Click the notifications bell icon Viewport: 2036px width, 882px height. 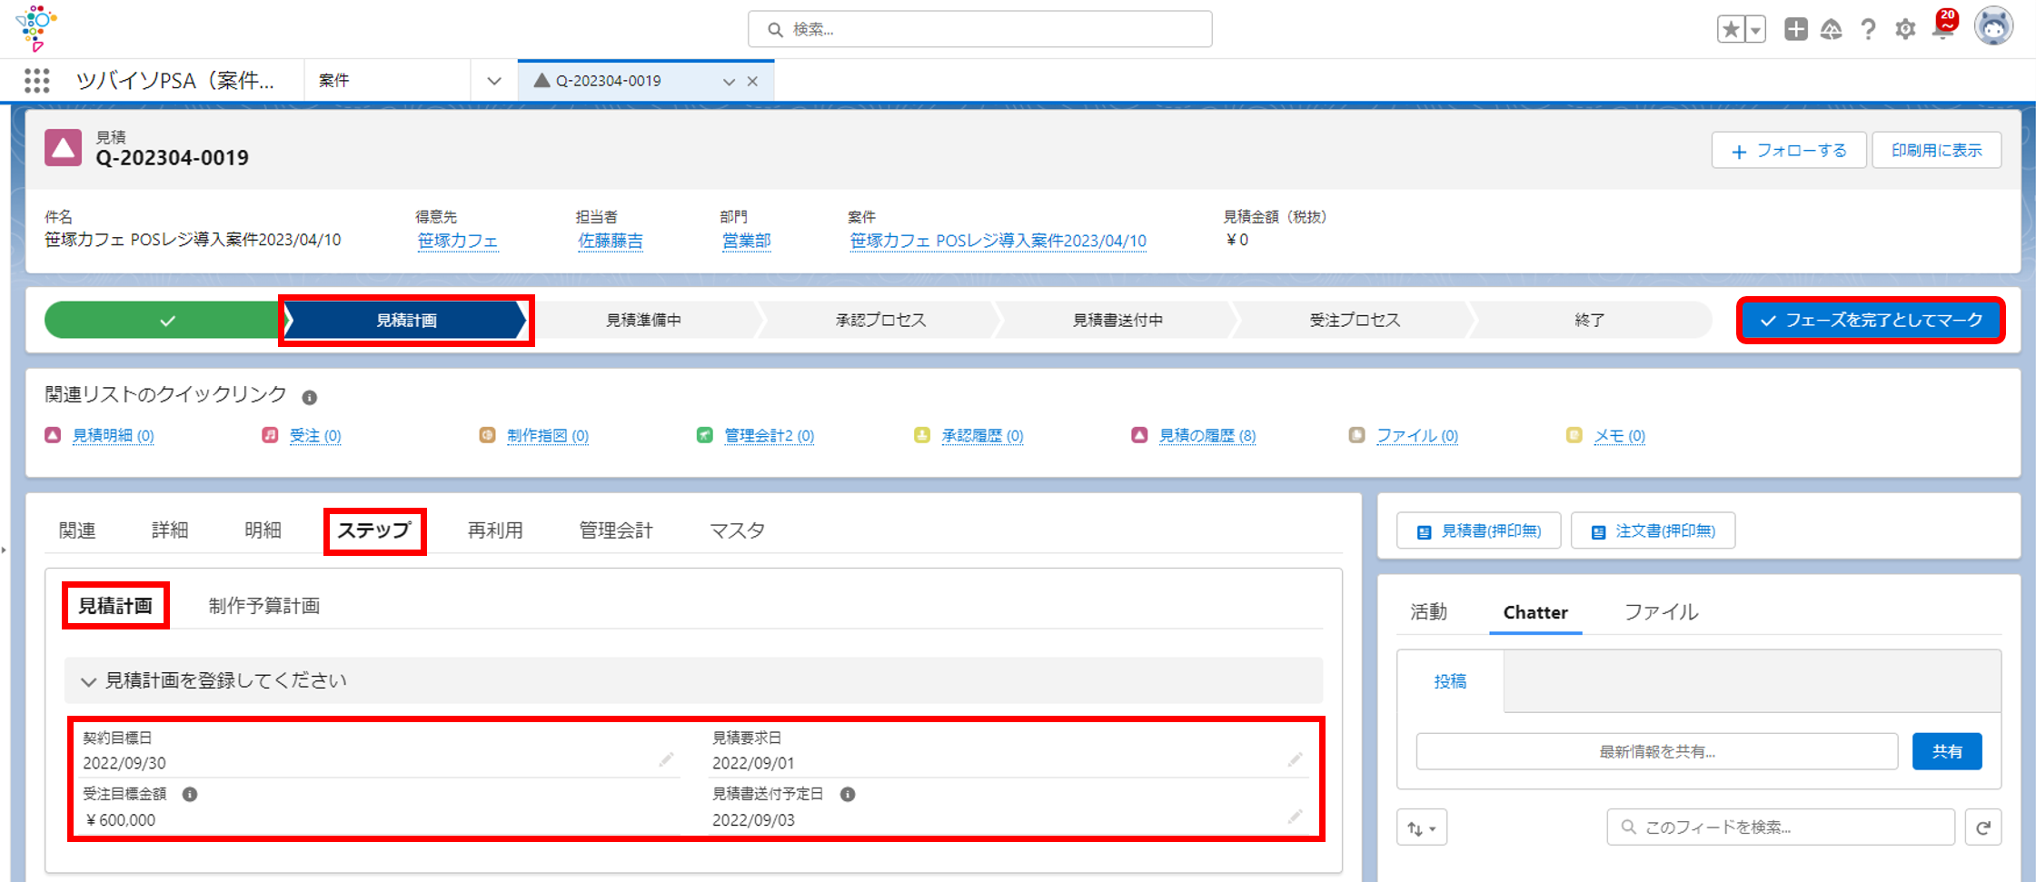pos(1943,28)
